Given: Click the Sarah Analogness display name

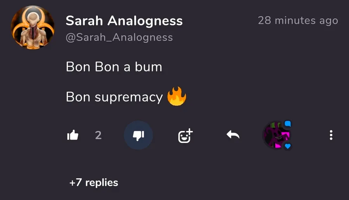Looking at the screenshot, I should tap(124, 21).
